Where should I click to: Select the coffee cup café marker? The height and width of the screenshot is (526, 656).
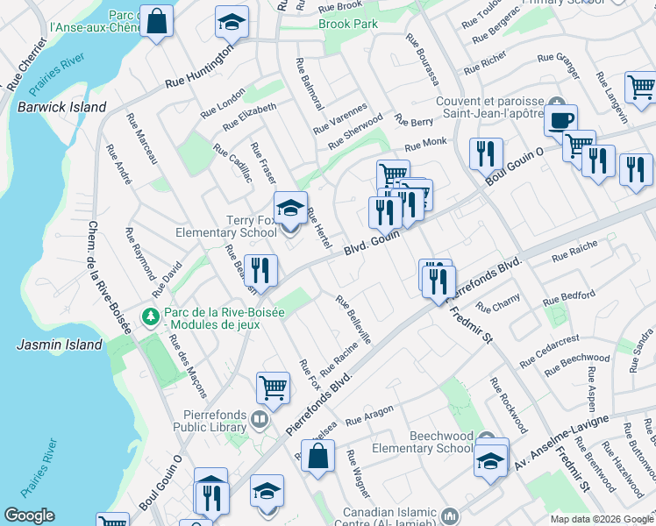pos(561,121)
